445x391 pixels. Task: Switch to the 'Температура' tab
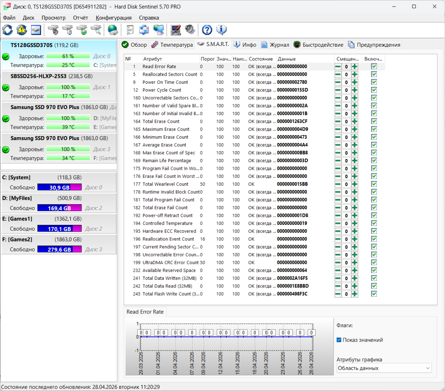tap(172, 45)
